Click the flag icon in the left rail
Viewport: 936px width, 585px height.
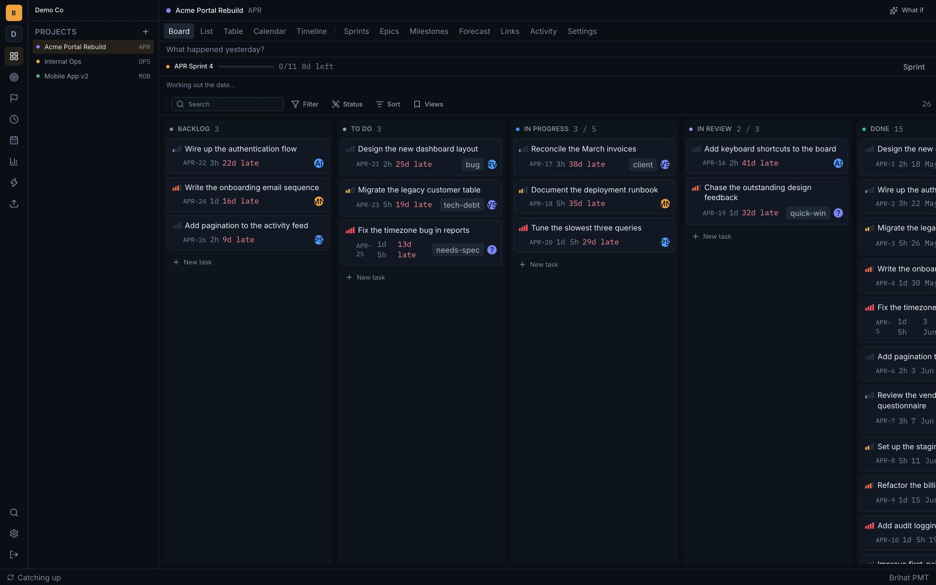tap(14, 98)
